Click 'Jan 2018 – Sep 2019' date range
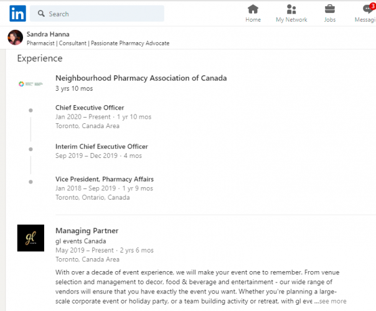376x311 pixels. [86, 188]
